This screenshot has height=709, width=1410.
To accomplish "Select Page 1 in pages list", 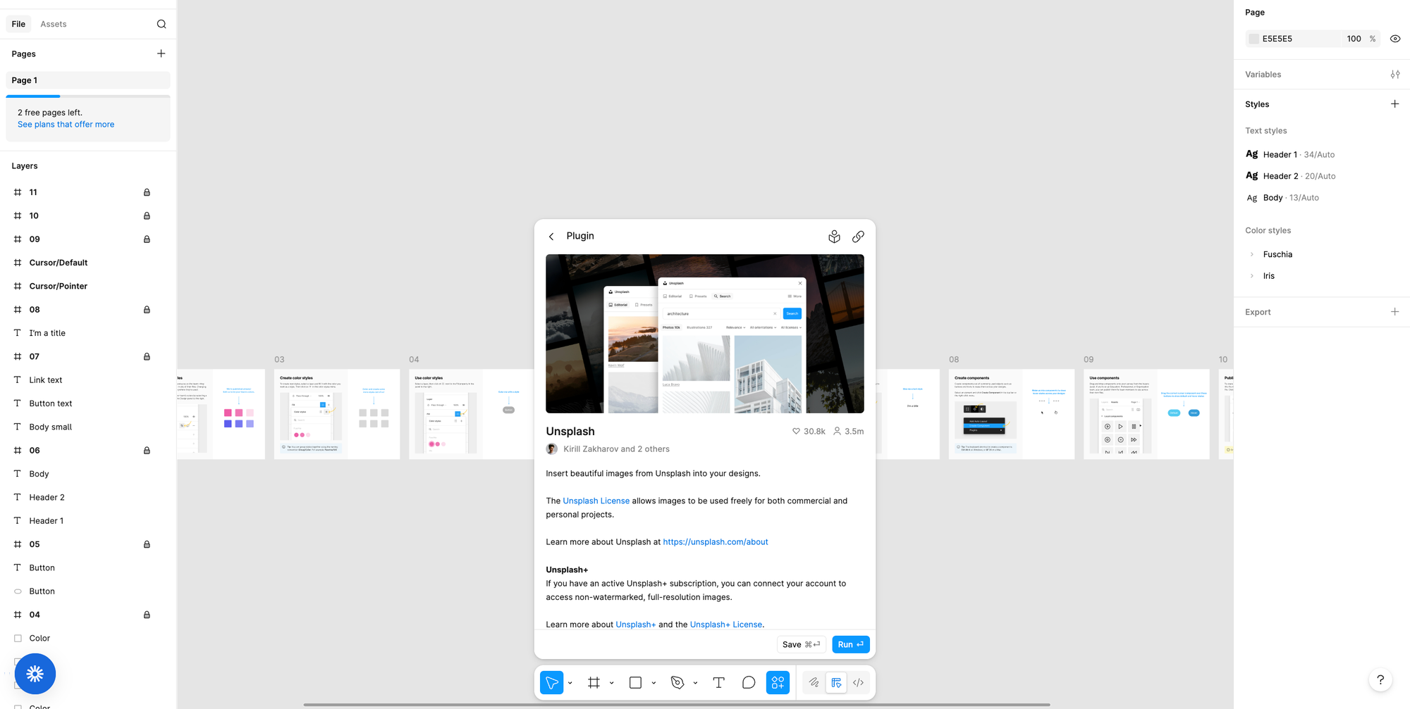I will click(88, 80).
